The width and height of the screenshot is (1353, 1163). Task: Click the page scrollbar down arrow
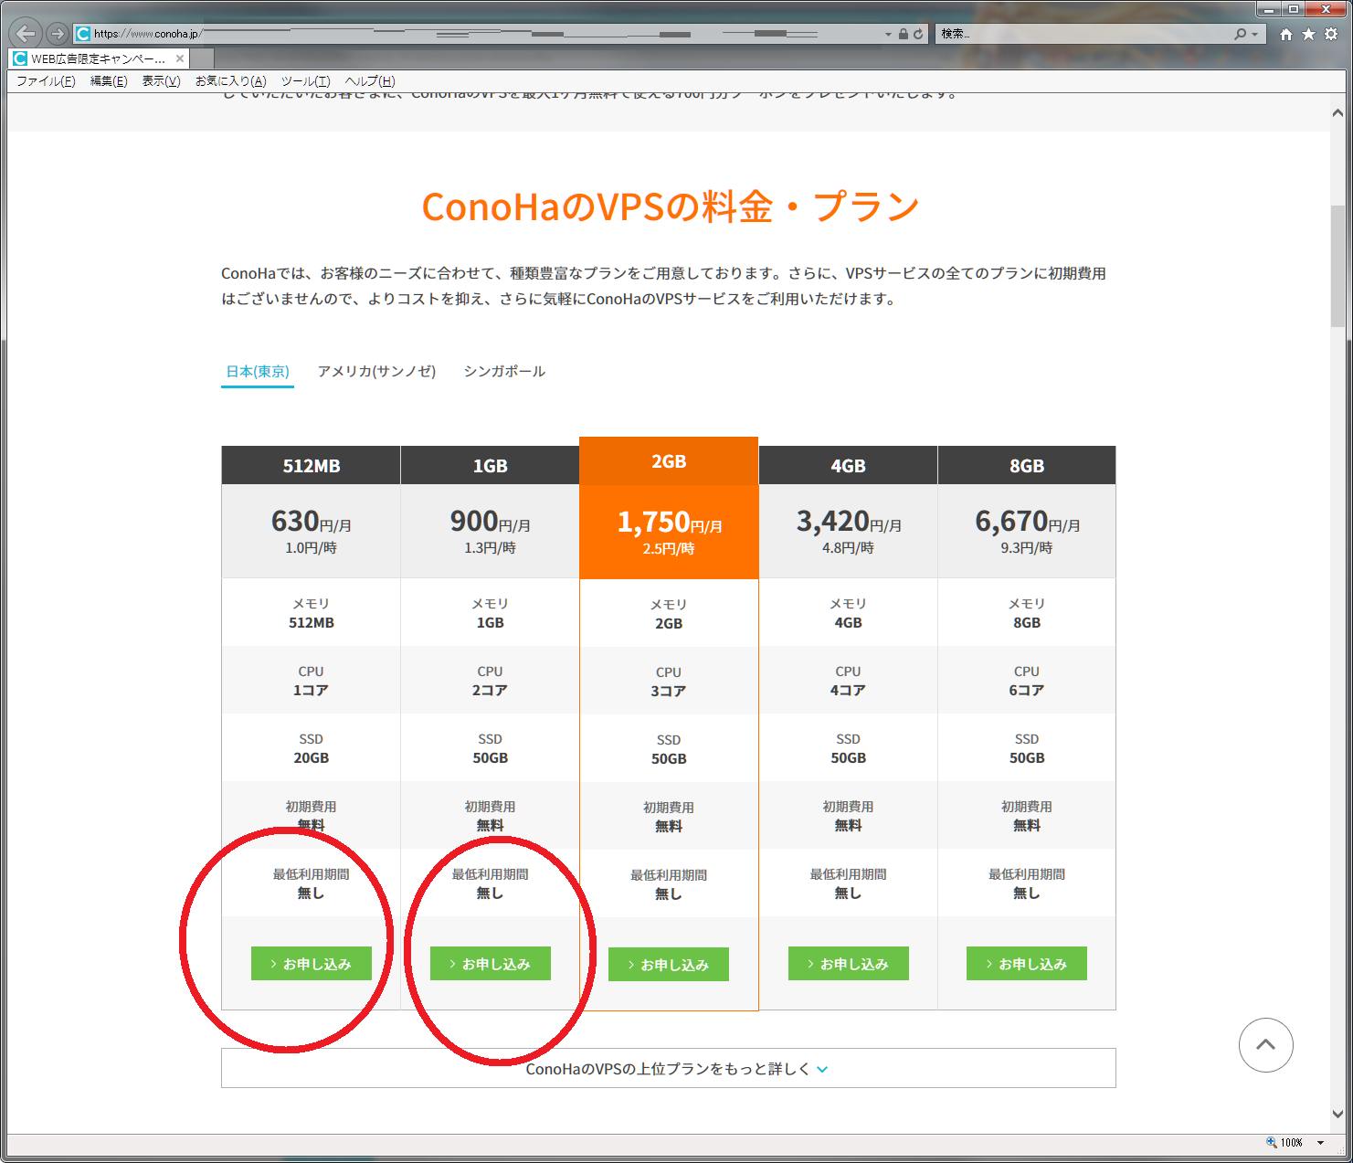(1338, 1114)
